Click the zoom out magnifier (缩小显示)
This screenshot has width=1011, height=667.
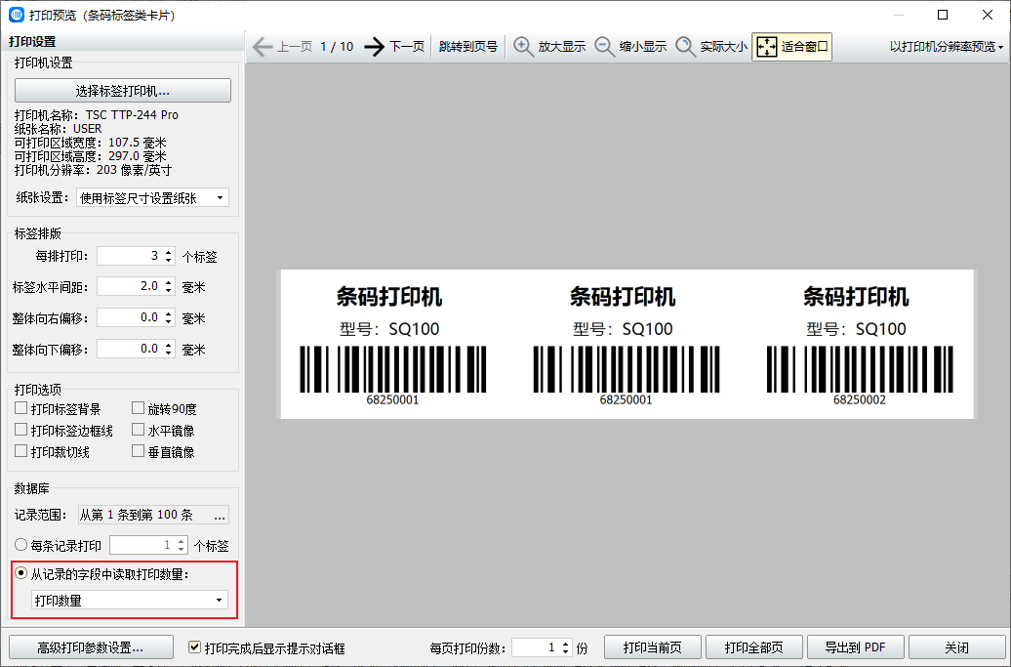pos(630,47)
